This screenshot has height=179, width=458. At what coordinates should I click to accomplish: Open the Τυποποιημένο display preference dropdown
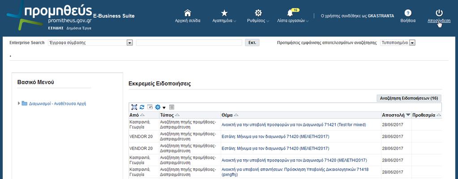tap(412, 43)
